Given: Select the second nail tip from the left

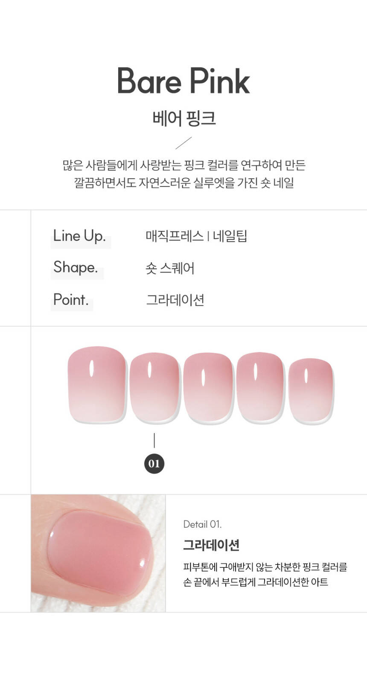Looking at the screenshot, I should pyautogui.click(x=154, y=388).
